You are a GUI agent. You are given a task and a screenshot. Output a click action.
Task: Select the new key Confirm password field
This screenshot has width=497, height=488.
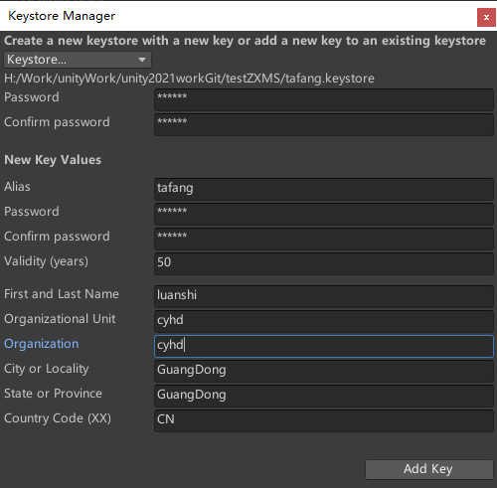pos(324,239)
